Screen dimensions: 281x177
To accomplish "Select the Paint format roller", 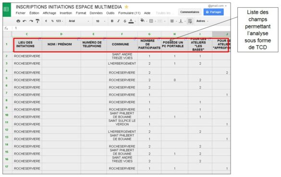I will 37,21.
